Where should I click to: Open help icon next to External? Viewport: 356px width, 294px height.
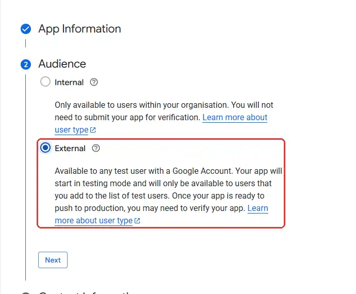[x=96, y=148]
